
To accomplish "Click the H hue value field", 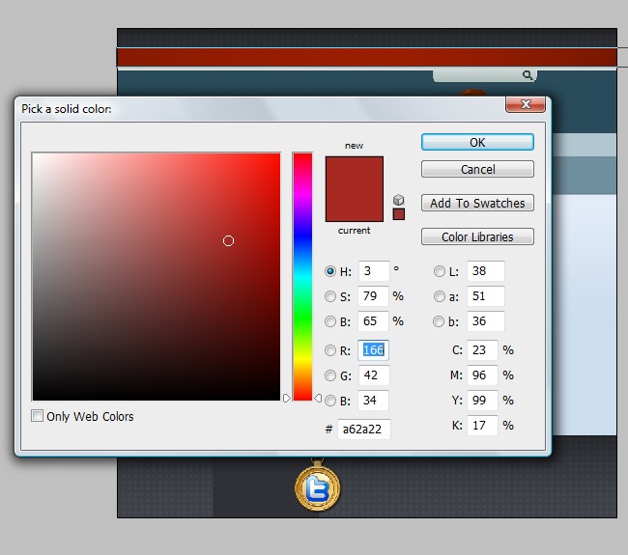I will pyautogui.click(x=374, y=271).
